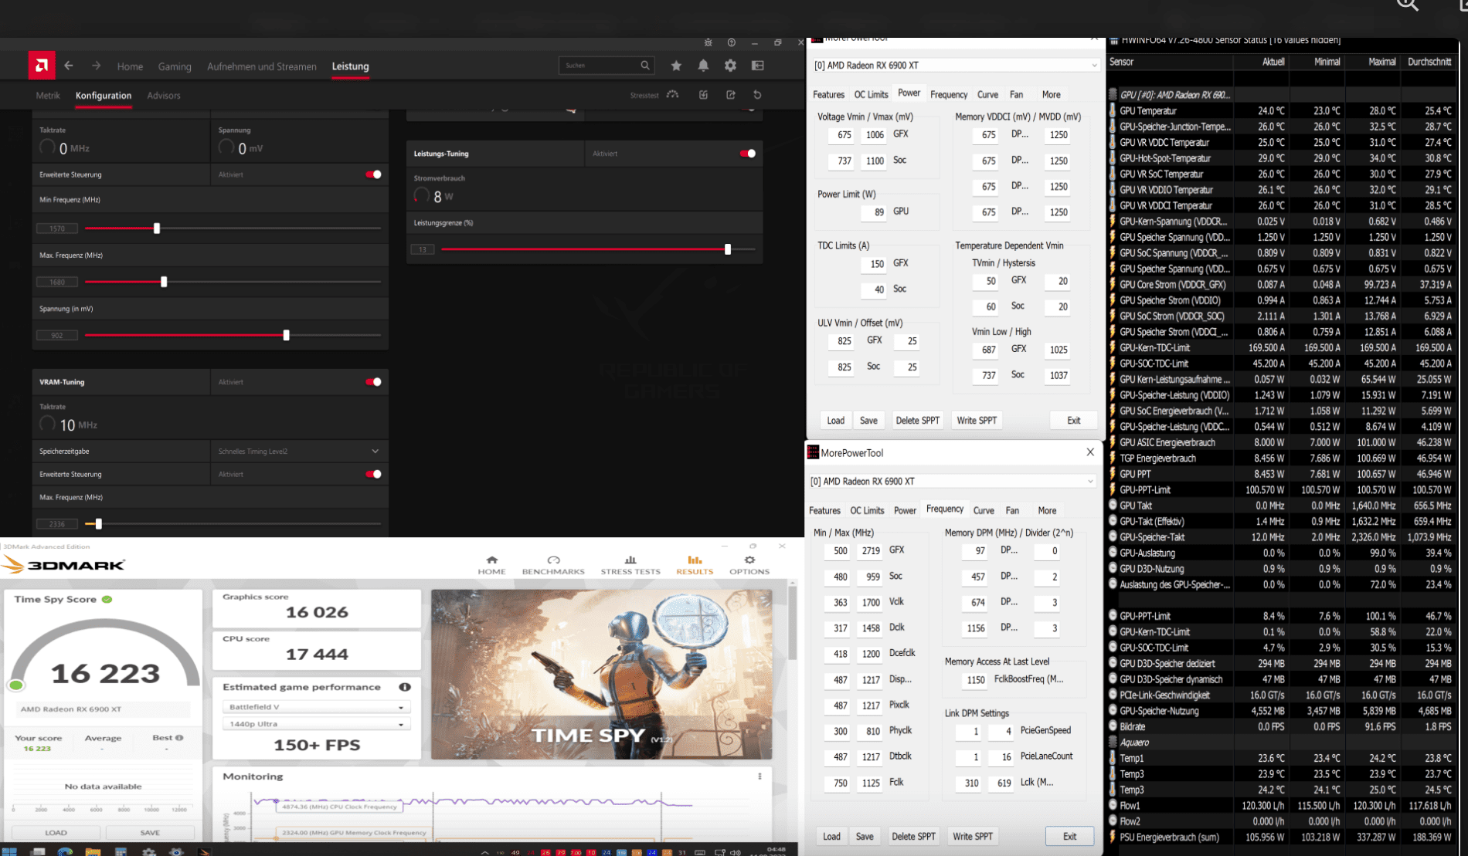Click the Leistungsgrenze (%) slider handle
Image resolution: width=1468 pixels, height=856 pixels.
[x=728, y=249]
